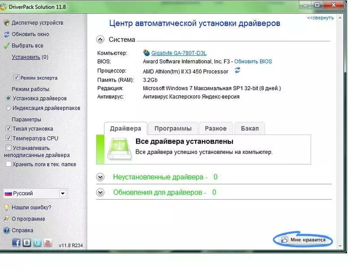This screenshot has width=351, height=270.
Task: Open the Facebook social icon
Action: coord(16,243)
